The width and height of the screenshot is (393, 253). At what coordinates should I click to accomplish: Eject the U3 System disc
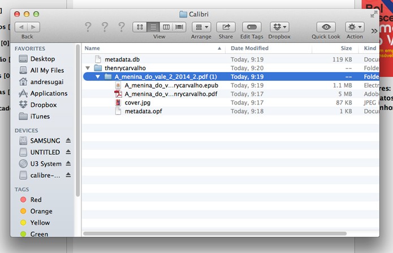coord(68,163)
